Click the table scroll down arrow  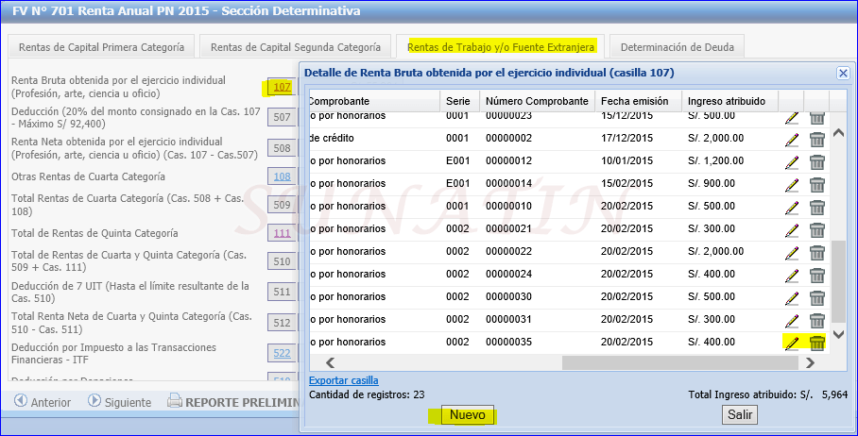point(838,334)
